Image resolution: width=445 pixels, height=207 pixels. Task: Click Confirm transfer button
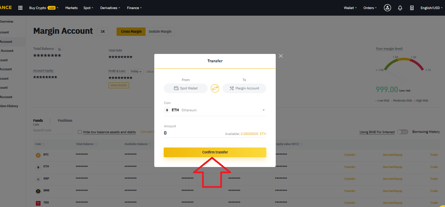215,152
